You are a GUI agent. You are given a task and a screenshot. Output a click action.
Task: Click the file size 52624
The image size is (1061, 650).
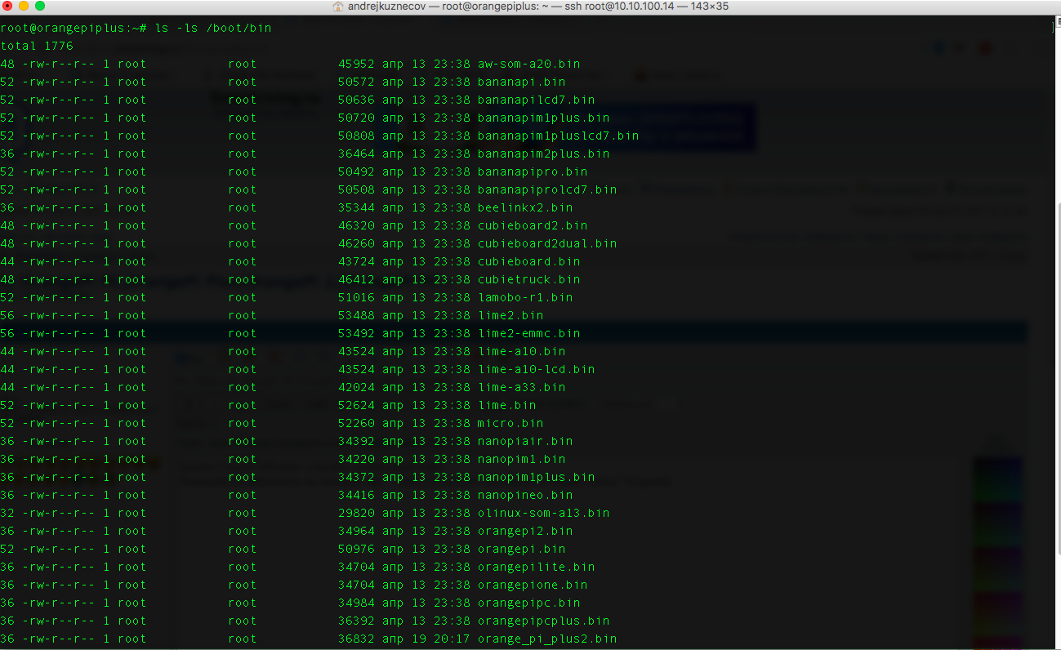[x=356, y=405]
